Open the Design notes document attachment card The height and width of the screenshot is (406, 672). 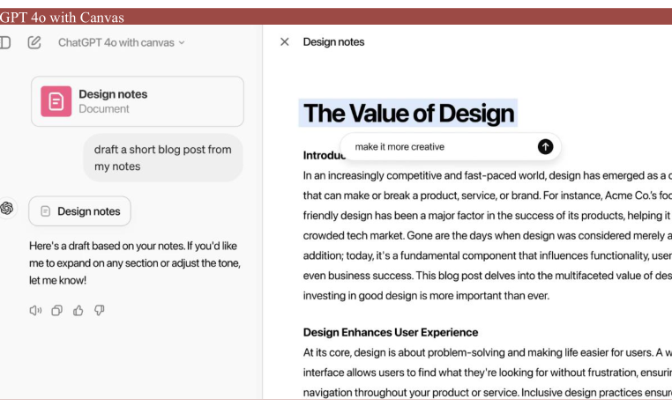pos(138,101)
